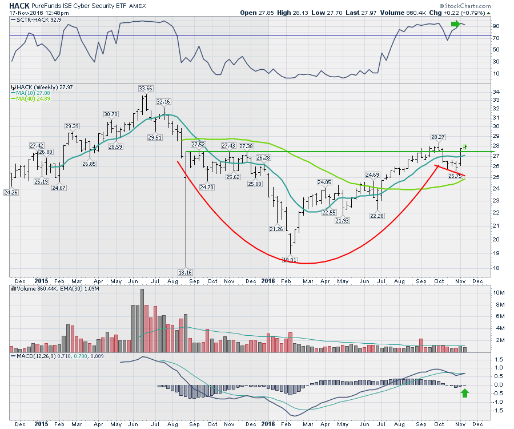Click the 29.39 price label
514x429 pixels.
[x=72, y=126]
